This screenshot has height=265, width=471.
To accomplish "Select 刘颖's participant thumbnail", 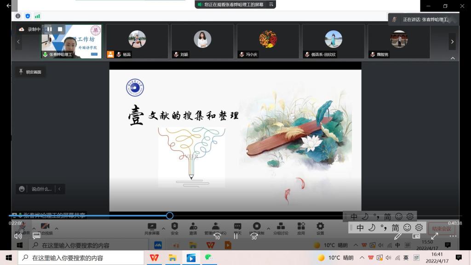I will pos(202,41).
